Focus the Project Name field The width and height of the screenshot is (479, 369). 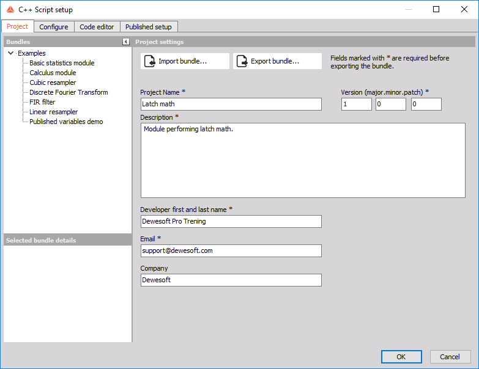(x=231, y=104)
